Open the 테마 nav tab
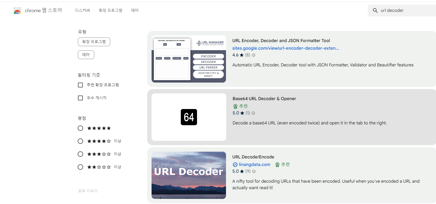This screenshot has height=204, width=436. pyautogui.click(x=135, y=11)
